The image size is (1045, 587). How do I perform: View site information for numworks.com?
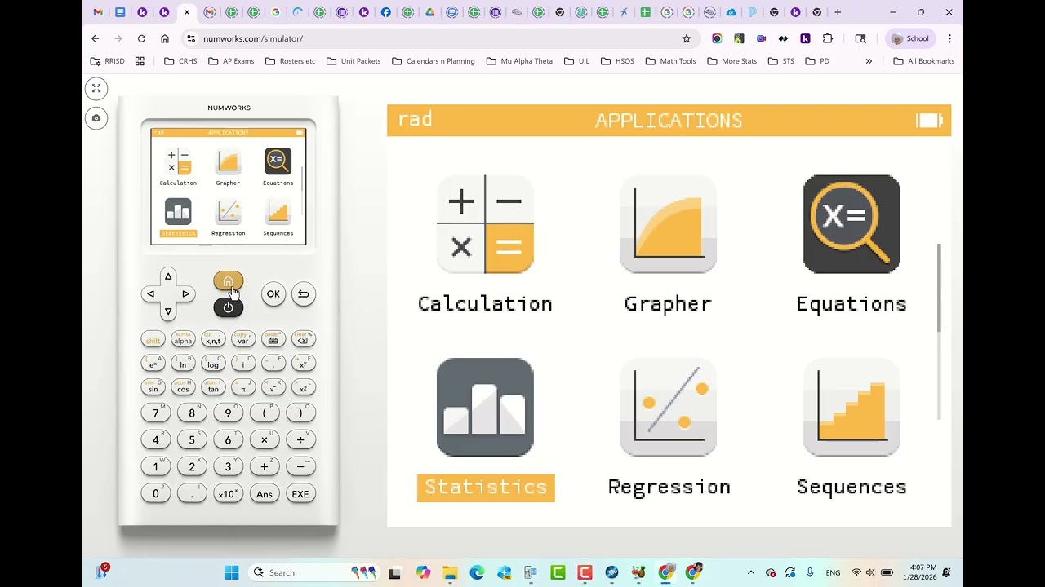click(191, 38)
